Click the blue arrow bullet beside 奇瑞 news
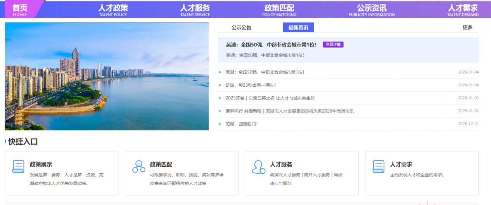 coord(220,85)
